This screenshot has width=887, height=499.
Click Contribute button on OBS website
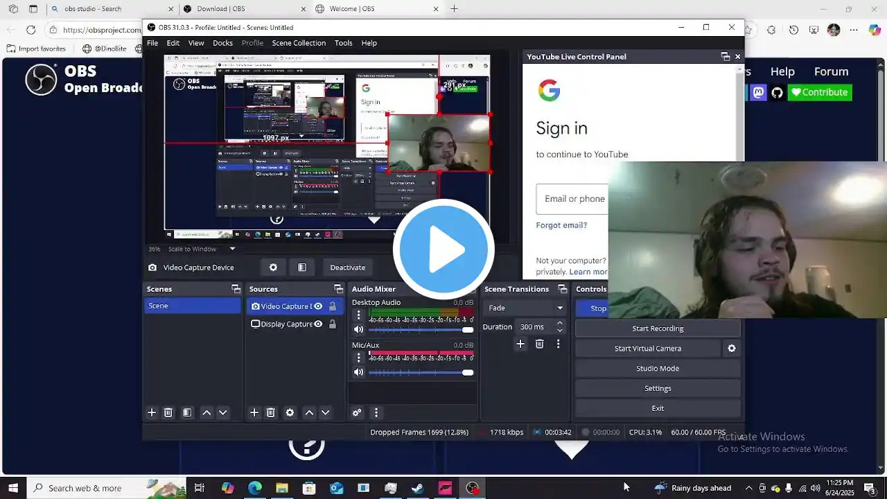(820, 92)
